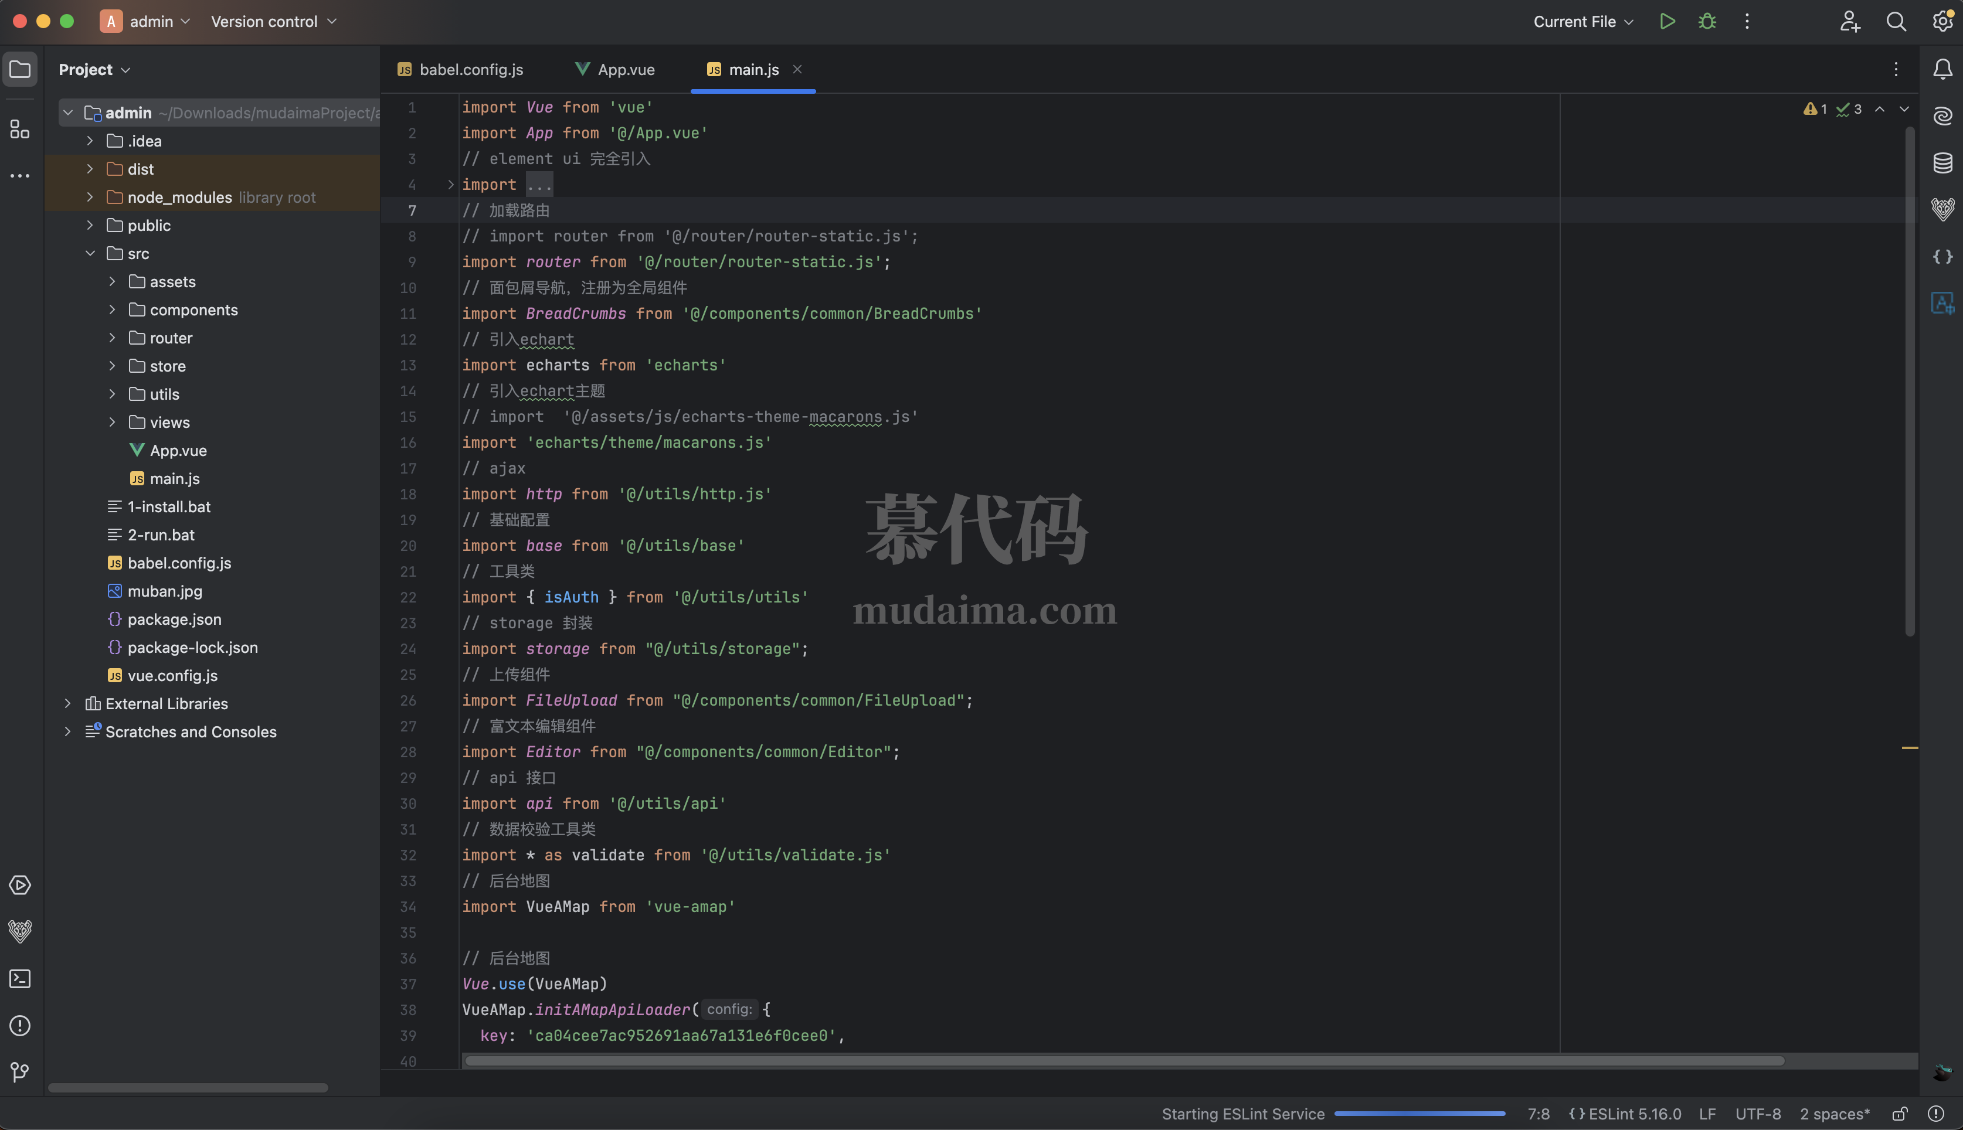Viewport: 1963px width, 1130px height.
Task: Collapse the src folder
Action: point(90,254)
